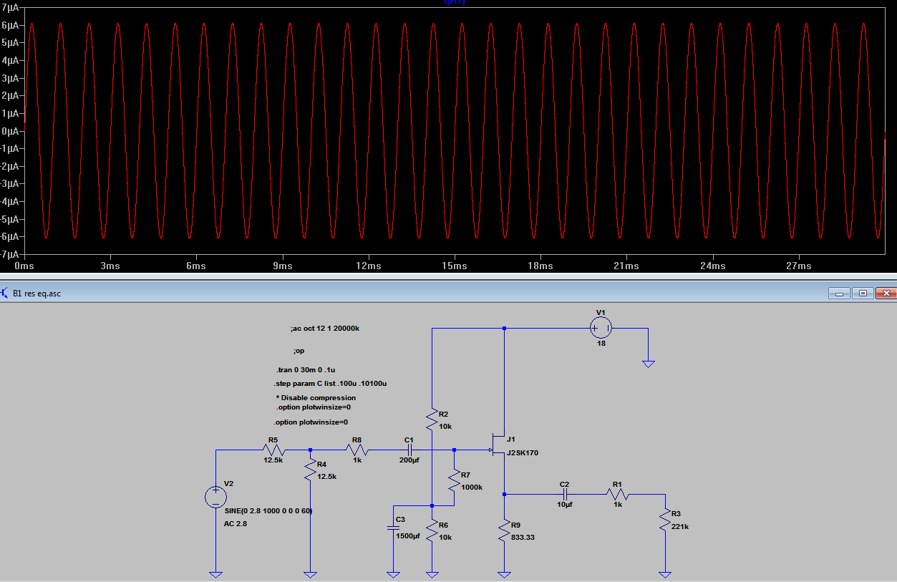This screenshot has width=897, height=582.
Task: Click the 27ms time axis label
Action: (799, 266)
